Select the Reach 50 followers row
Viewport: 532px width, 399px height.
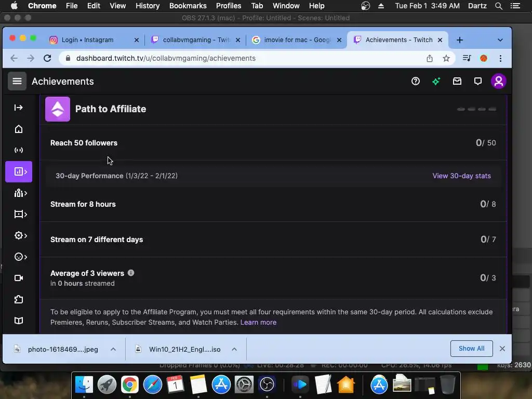[x=273, y=143]
